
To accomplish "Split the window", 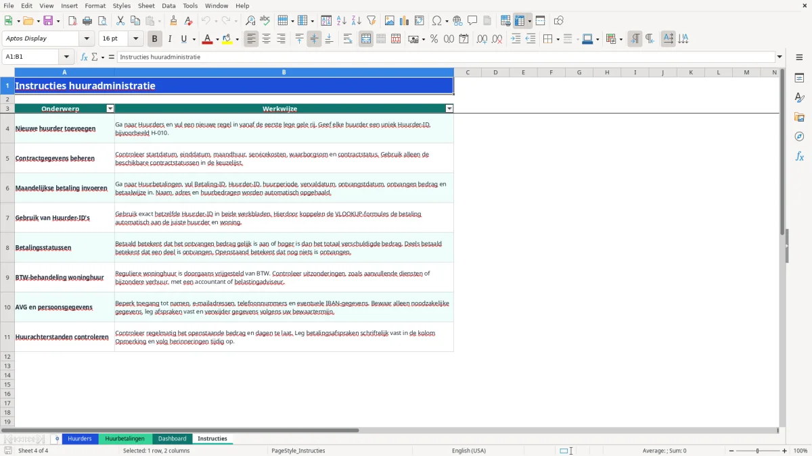I will [540, 21].
